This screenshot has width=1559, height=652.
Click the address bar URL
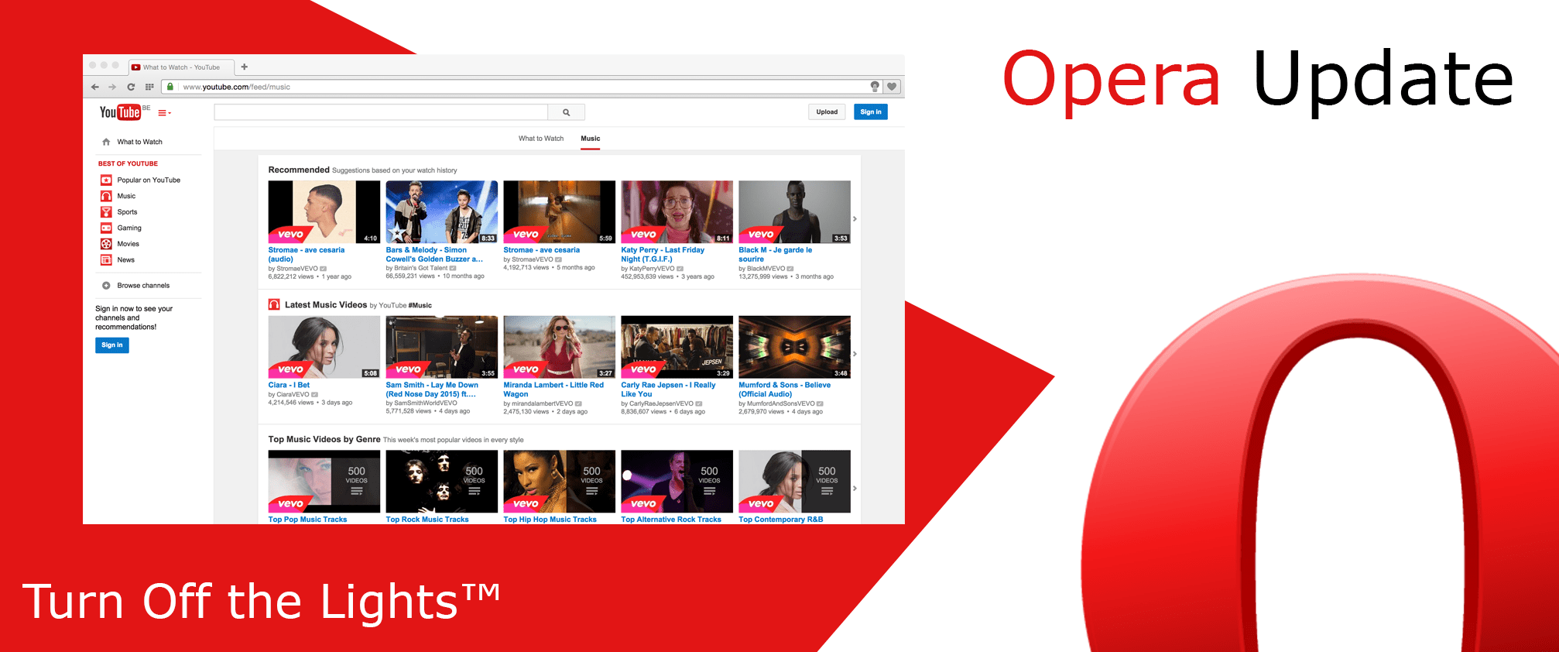coord(236,87)
